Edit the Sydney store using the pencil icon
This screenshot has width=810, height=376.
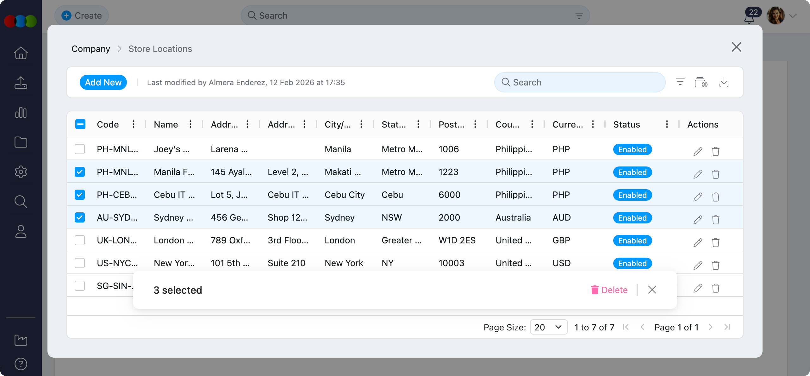tap(698, 219)
